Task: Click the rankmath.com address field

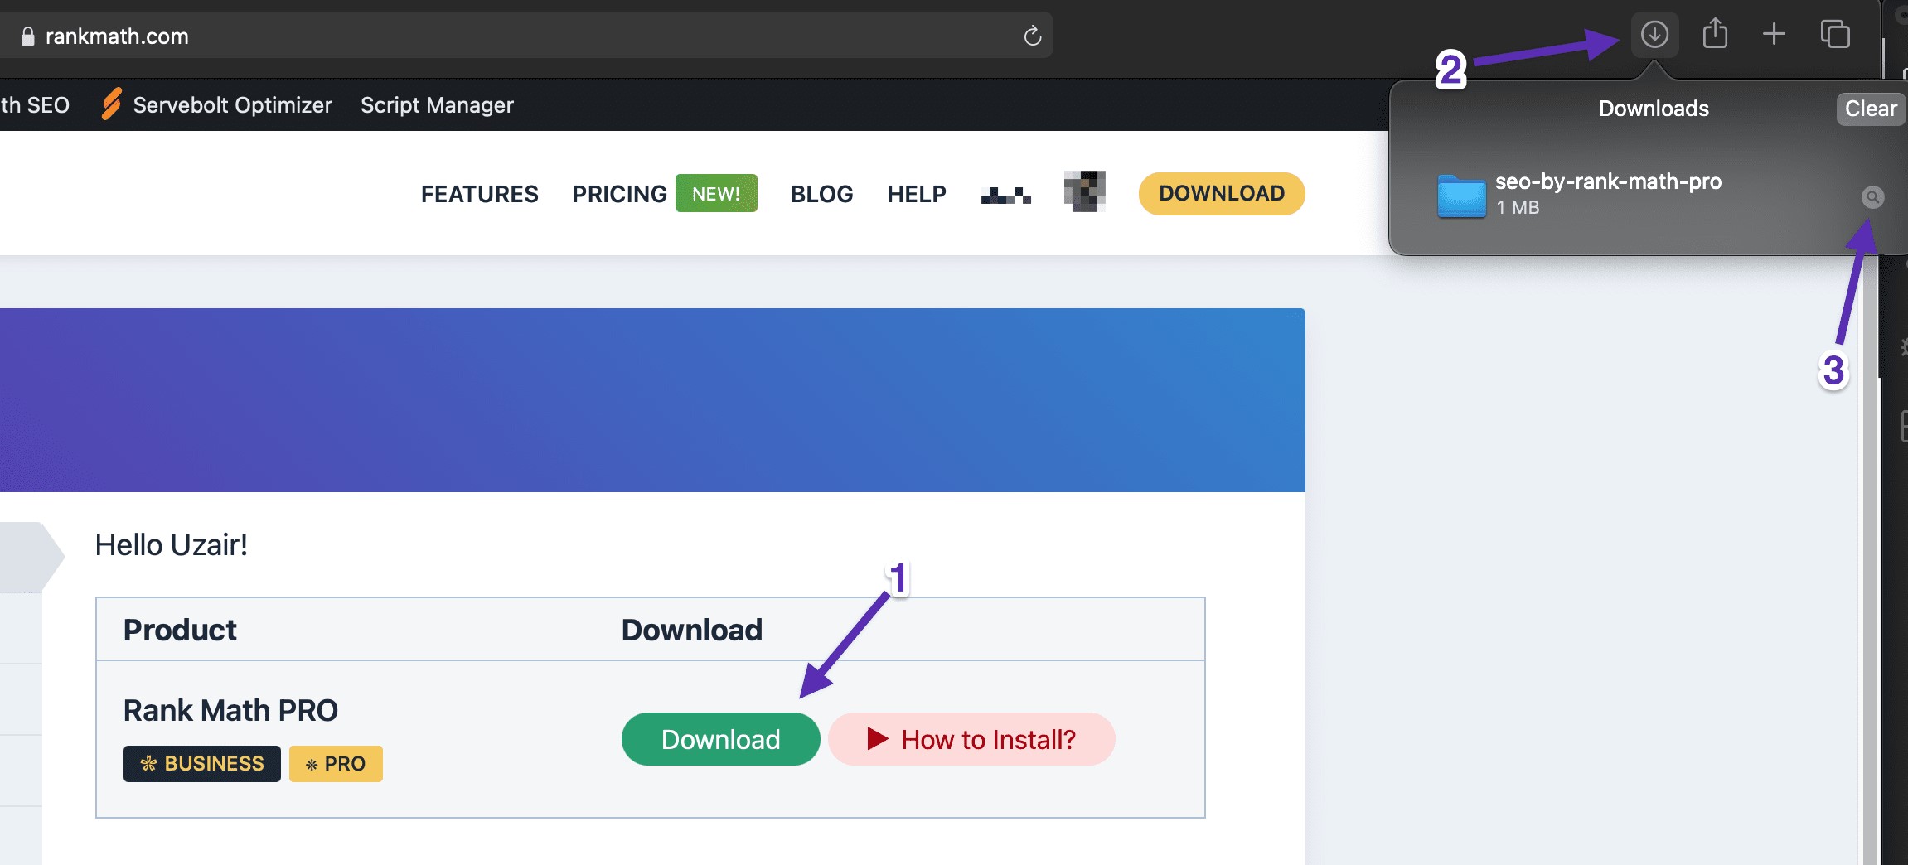Action: (497, 36)
